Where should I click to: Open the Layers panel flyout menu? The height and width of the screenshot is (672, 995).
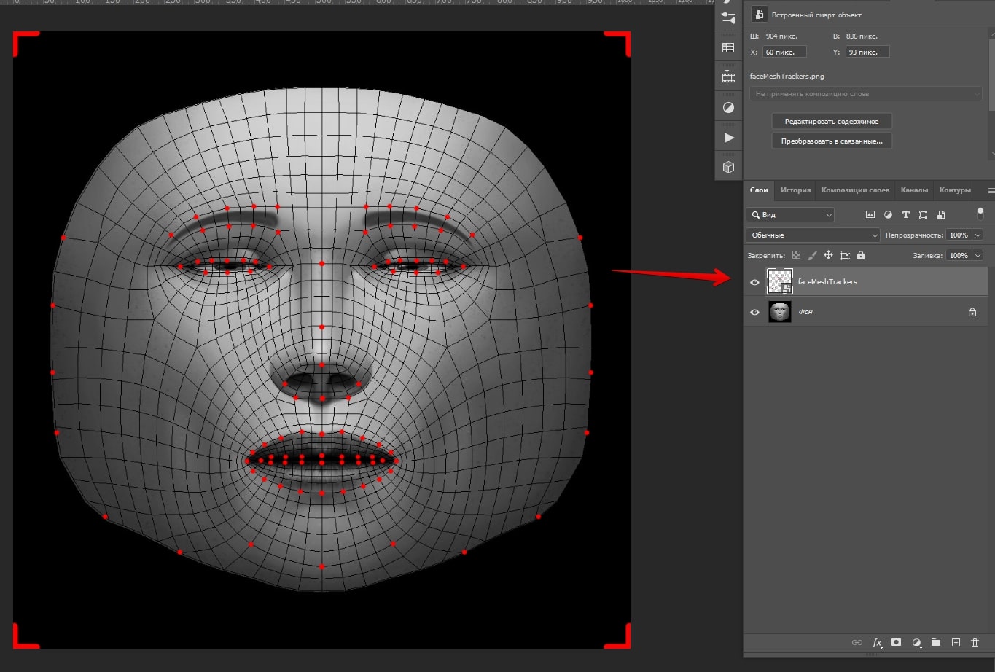991,190
